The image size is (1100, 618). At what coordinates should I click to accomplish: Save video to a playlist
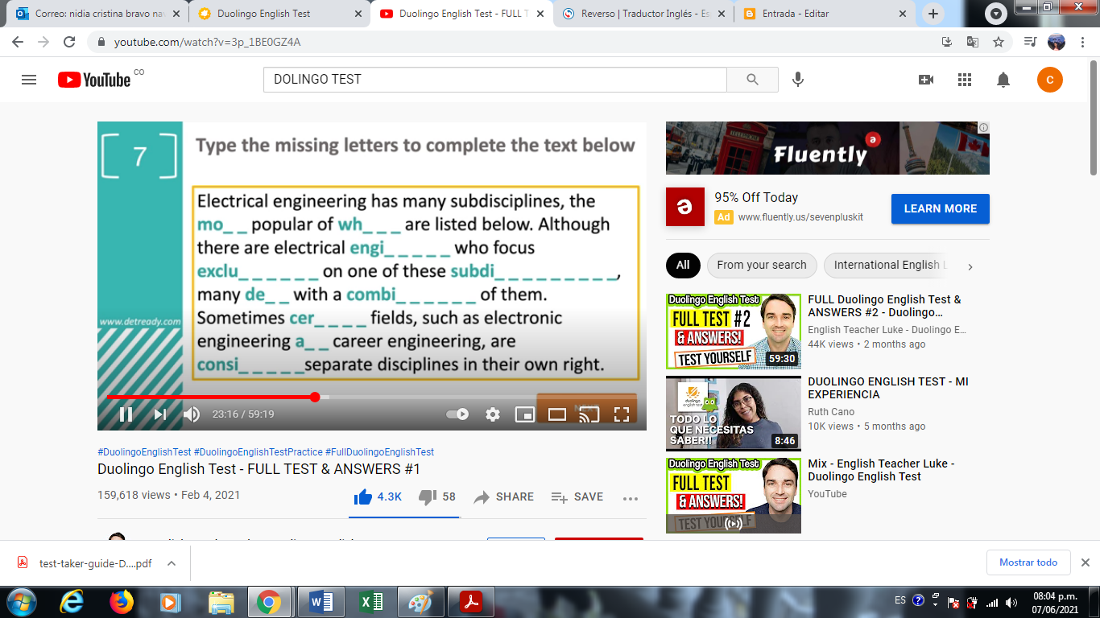coord(577,497)
